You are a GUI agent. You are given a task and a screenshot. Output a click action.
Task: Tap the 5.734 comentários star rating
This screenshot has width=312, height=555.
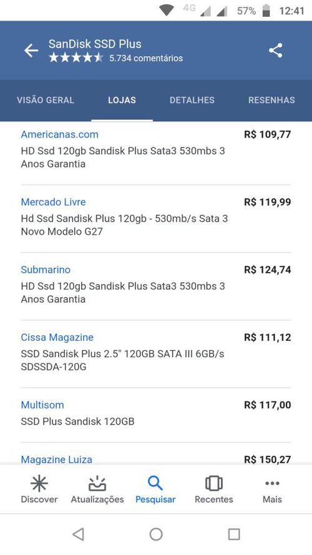(116, 57)
